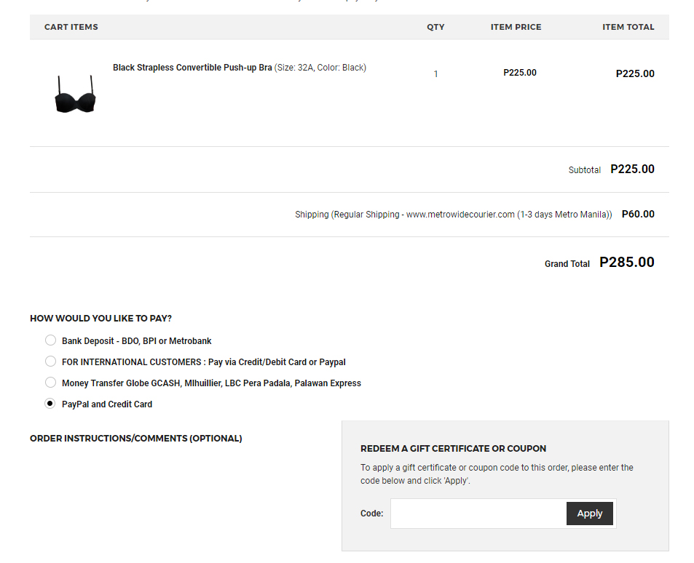Click the Subtotal amount P225.00
Screen dimensions: 694x563
[x=632, y=169]
